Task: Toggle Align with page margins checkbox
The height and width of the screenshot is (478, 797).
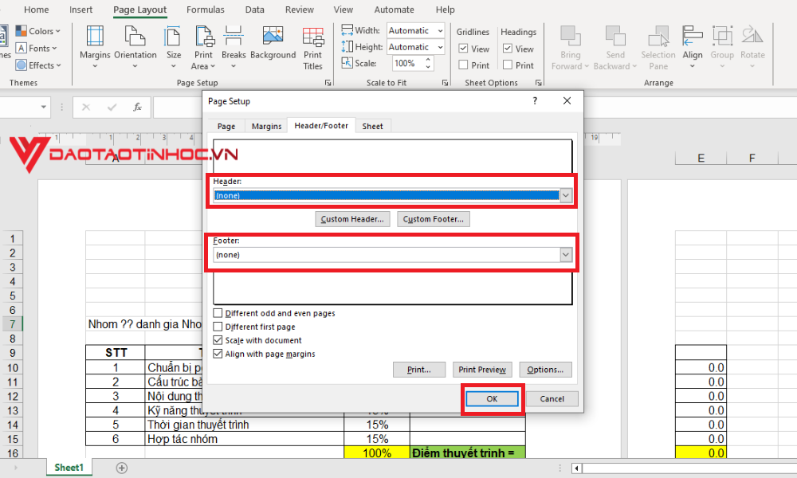Action: point(218,354)
